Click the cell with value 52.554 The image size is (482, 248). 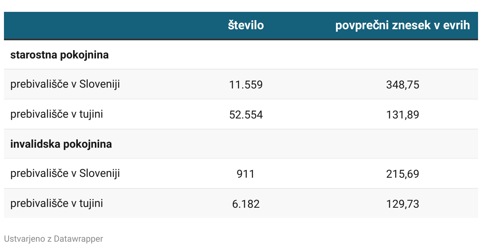246,115
